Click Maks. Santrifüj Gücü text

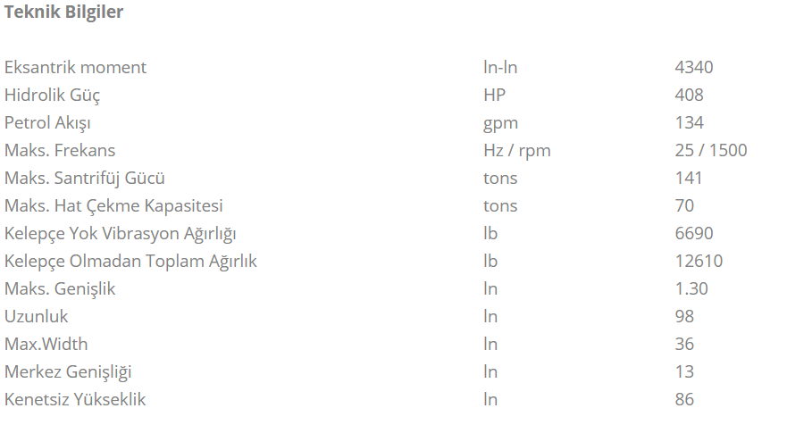pyautogui.click(x=84, y=179)
